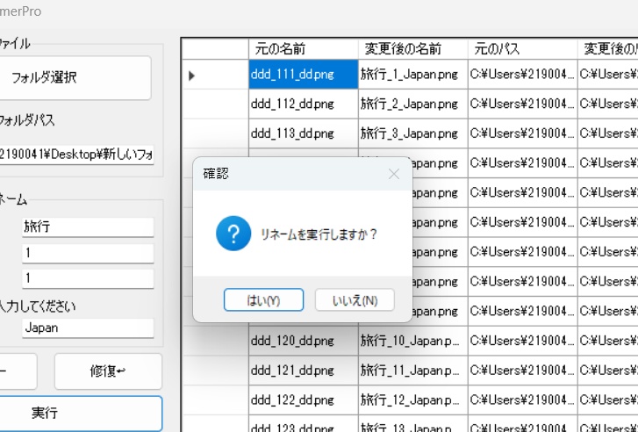Click the second numeric field above the Japan field
Image resolution: width=638 pixels, height=432 pixels.
88,278
